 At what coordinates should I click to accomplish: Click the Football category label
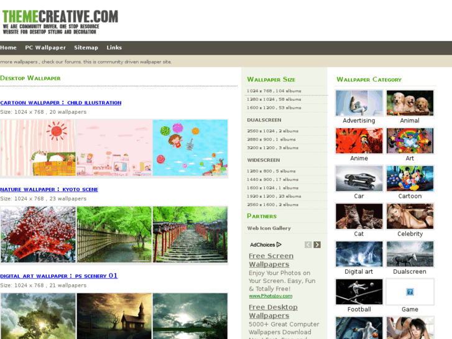coord(359,310)
